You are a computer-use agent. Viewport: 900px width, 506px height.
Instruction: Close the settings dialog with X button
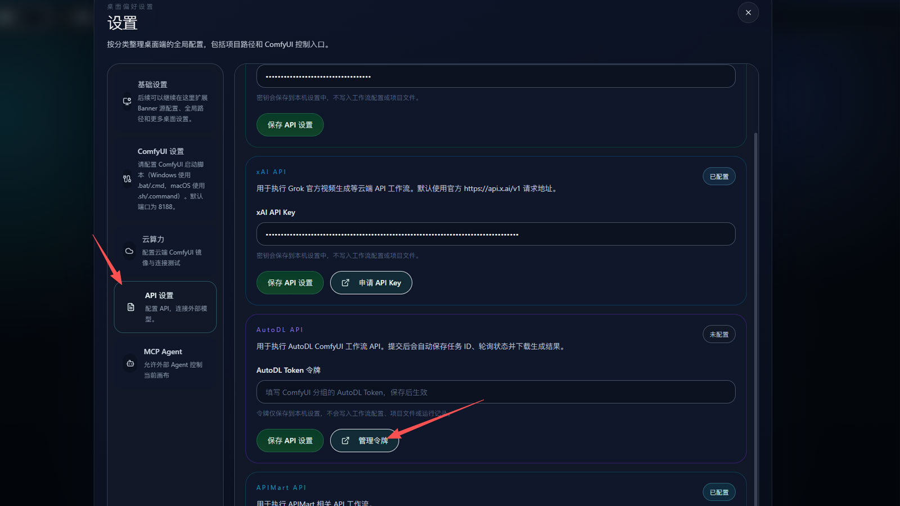point(748,12)
